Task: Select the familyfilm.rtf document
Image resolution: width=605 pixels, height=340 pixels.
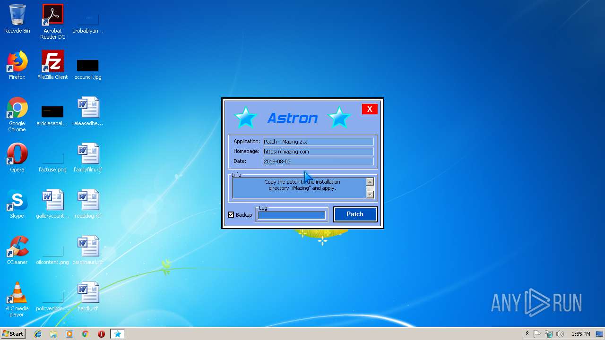Action: [x=88, y=158]
